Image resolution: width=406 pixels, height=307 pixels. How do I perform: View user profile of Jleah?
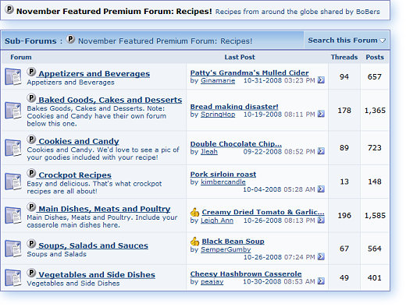coord(209,151)
